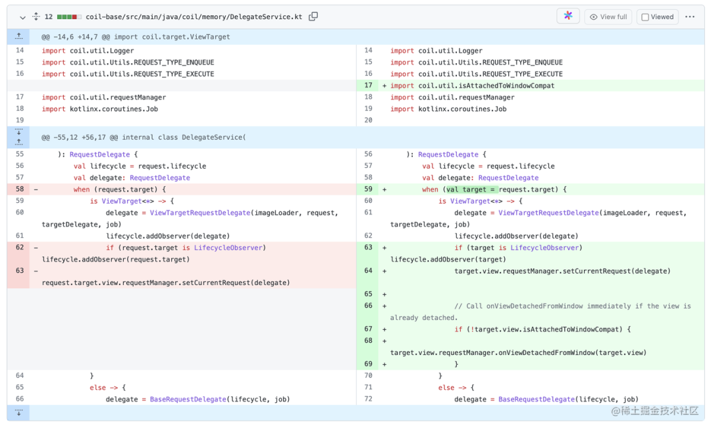
Task: Click deleted line 'when (request.target) {'
Action: coord(120,190)
